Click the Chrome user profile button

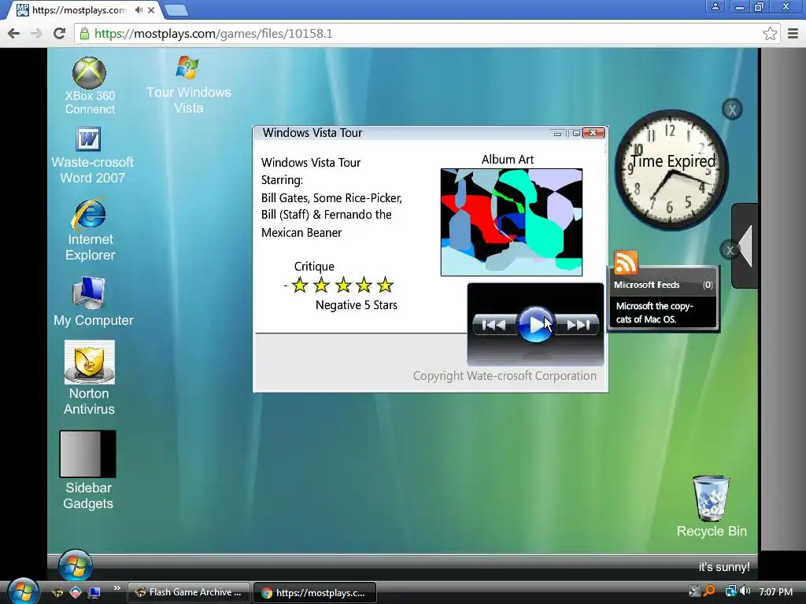pos(715,7)
